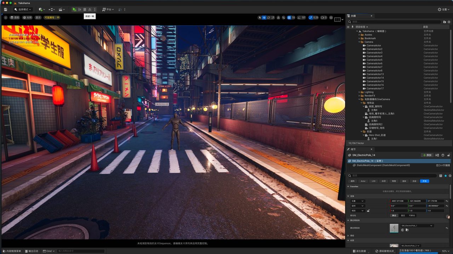Open viewport layout chevron dropdown
Viewport: 453px width, 254px height.
(x=343, y=19)
